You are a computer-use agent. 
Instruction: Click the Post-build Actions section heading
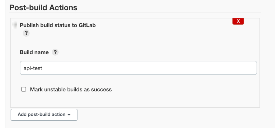tap(43, 8)
